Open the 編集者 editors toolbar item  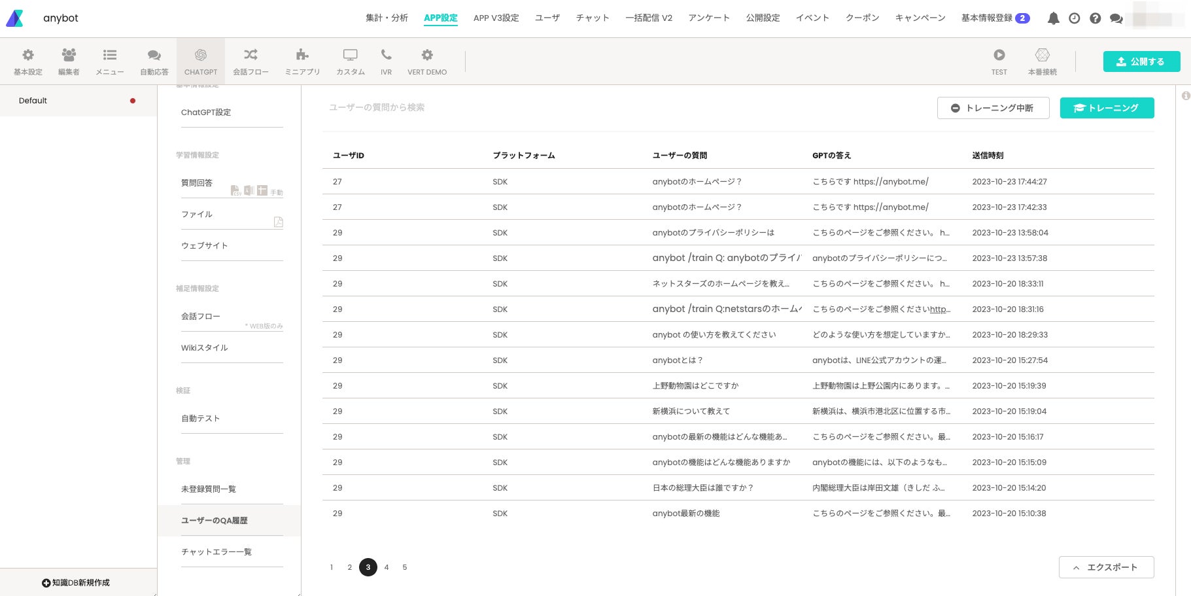[69, 61]
